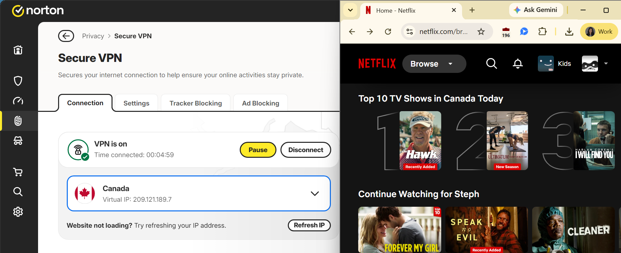Click the Refresh IP button
The height and width of the screenshot is (253, 621).
309,225
